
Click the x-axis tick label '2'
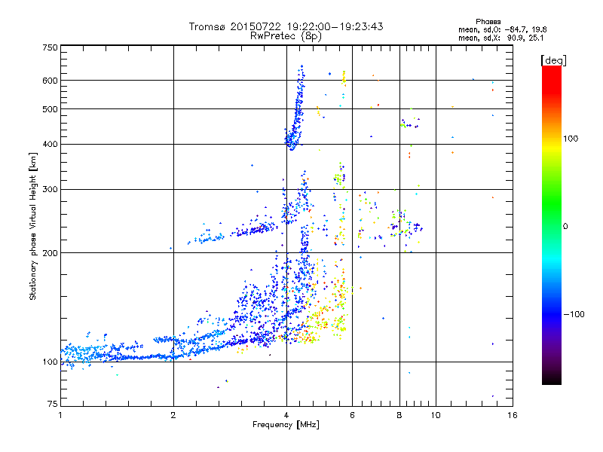pyautogui.click(x=173, y=415)
